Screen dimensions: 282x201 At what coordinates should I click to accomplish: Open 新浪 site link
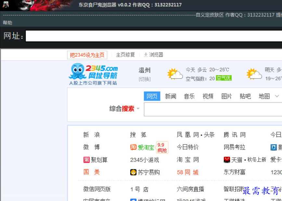coord(91,135)
